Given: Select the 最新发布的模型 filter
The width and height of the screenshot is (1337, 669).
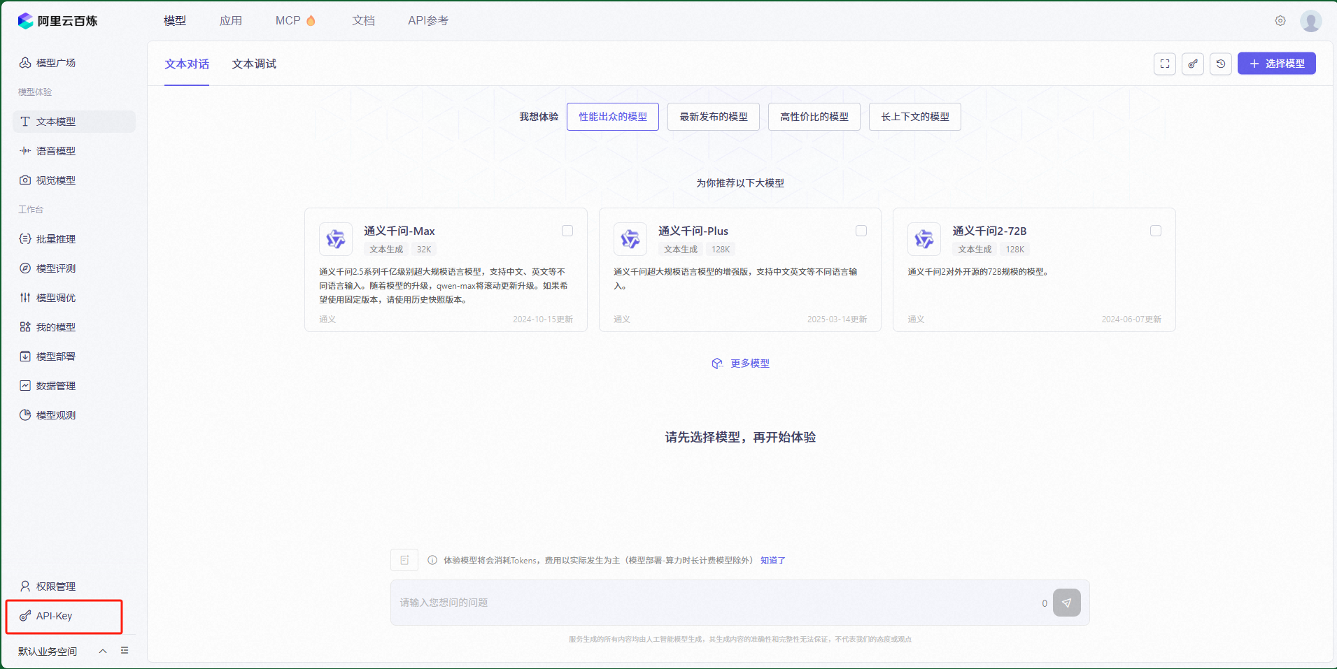Looking at the screenshot, I should click(714, 117).
